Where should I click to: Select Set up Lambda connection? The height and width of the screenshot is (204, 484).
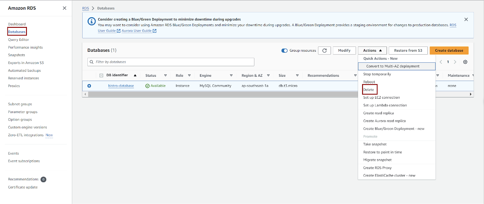point(385,105)
